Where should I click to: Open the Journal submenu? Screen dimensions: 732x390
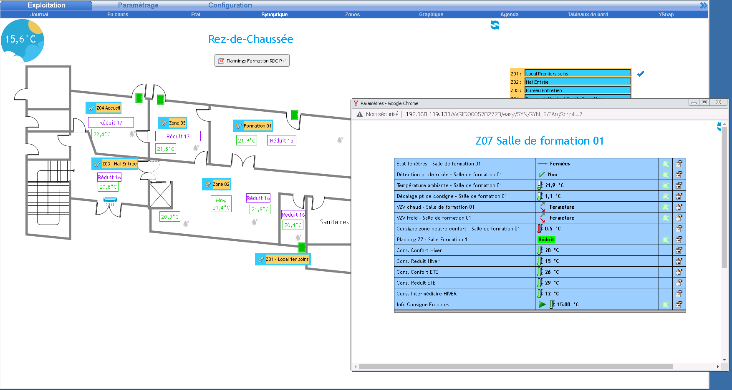coord(39,15)
